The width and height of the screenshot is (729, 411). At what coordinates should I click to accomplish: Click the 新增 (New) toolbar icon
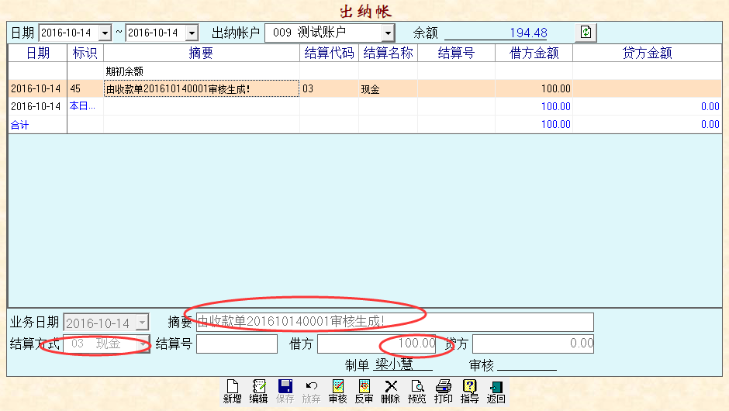click(232, 392)
